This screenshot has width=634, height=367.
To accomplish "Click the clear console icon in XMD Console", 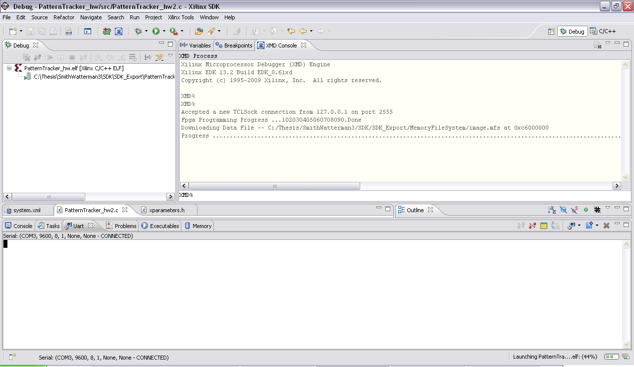I will coord(598,45).
